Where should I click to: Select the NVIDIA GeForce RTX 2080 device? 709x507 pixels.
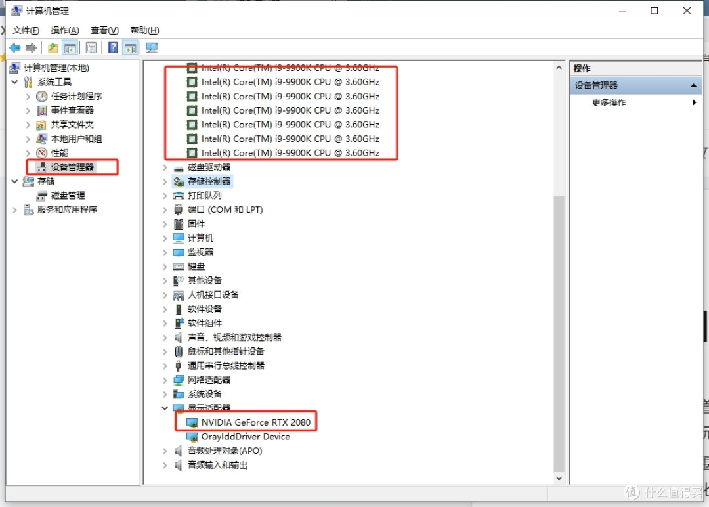coord(255,422)
